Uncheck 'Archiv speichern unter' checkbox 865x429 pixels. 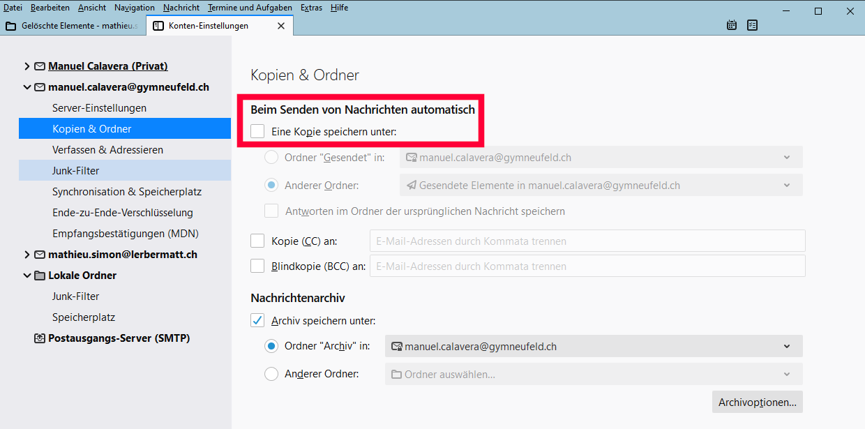point(257,321)
